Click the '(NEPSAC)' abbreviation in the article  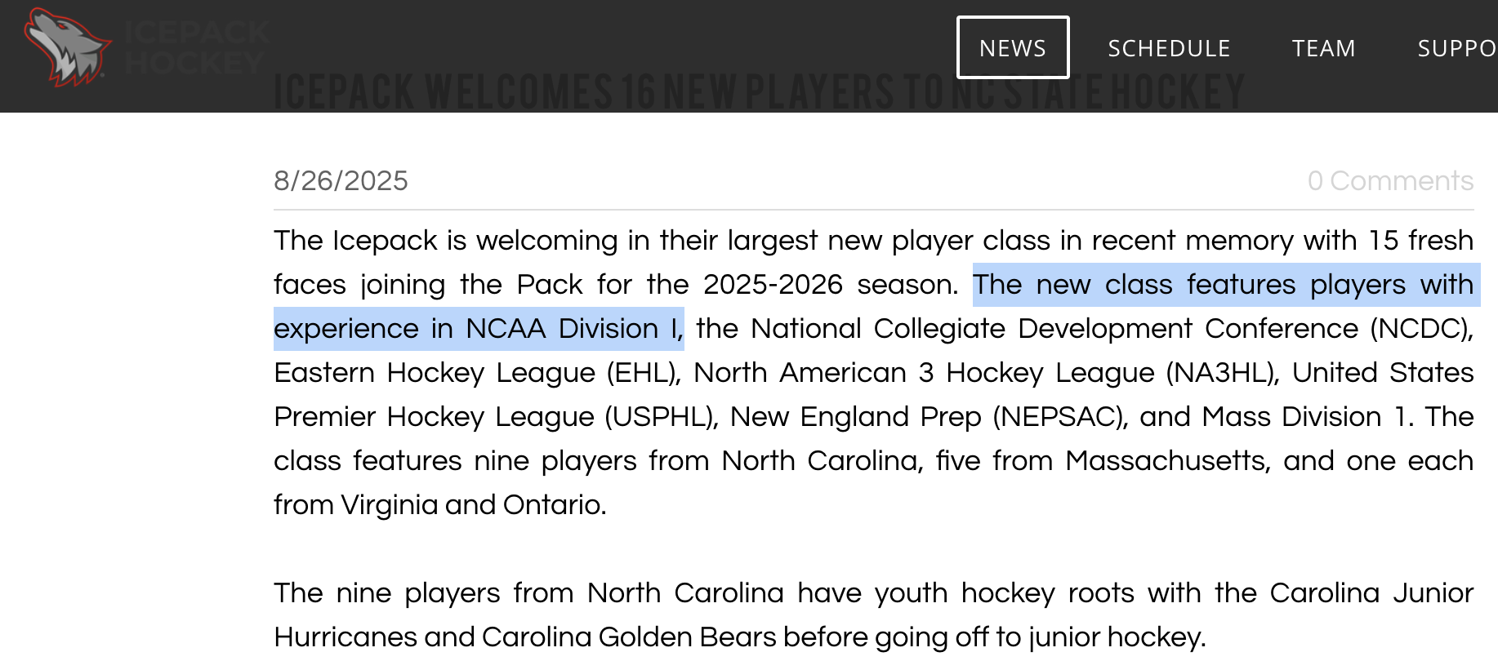[1059, 417]
